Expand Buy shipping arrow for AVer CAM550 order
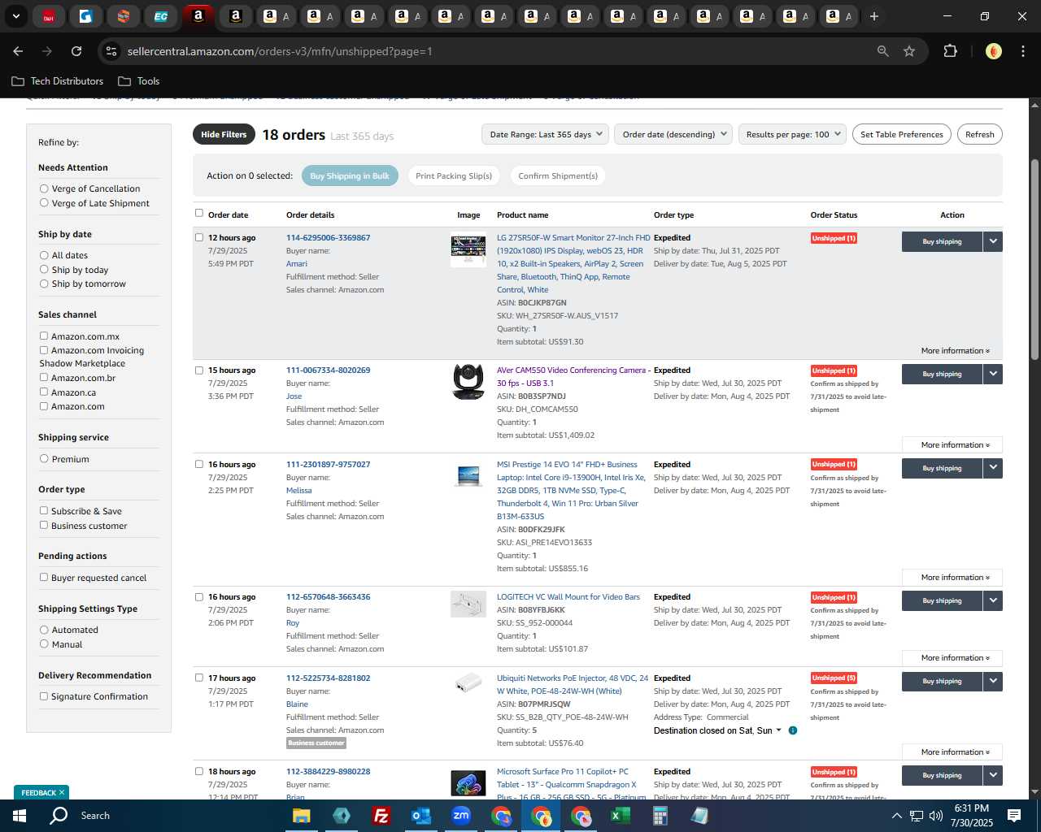This screenshot has width=1041, height=832. 993,374
